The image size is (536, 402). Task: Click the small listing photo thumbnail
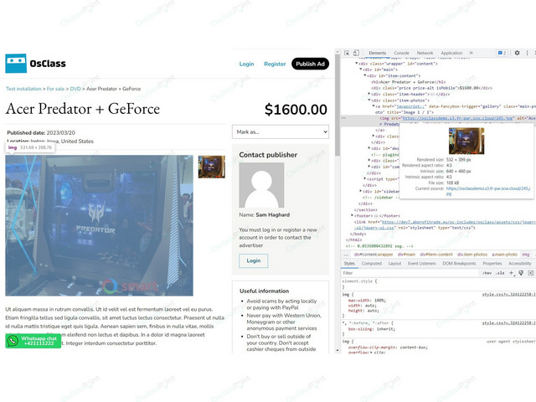tap(212, 167)
